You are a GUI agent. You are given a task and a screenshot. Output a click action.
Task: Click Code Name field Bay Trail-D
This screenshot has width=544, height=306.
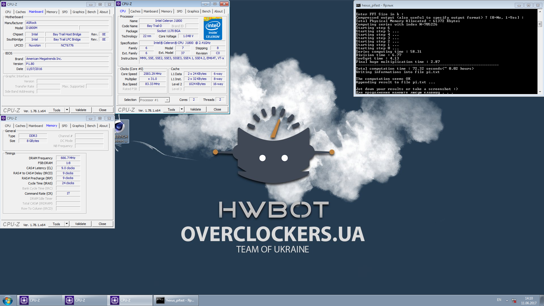(154, 26)
